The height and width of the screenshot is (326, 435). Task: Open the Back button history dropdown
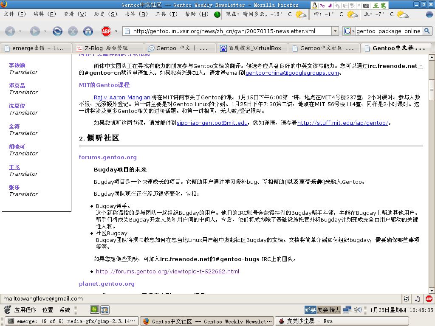[x=20, y=31]
